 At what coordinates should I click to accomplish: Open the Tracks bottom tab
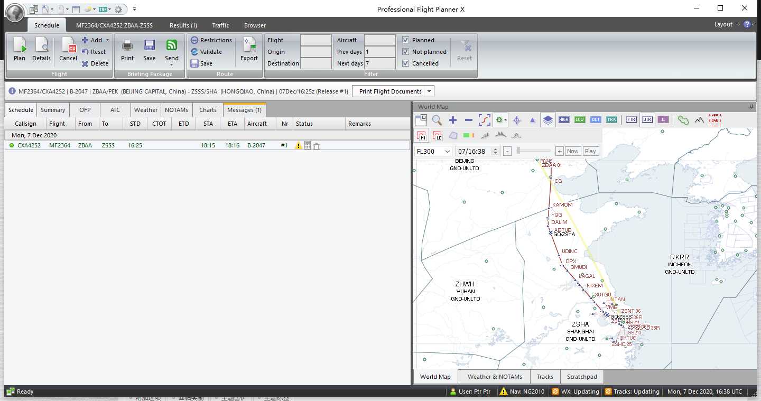pyautogui.click(x=545, y=377)
